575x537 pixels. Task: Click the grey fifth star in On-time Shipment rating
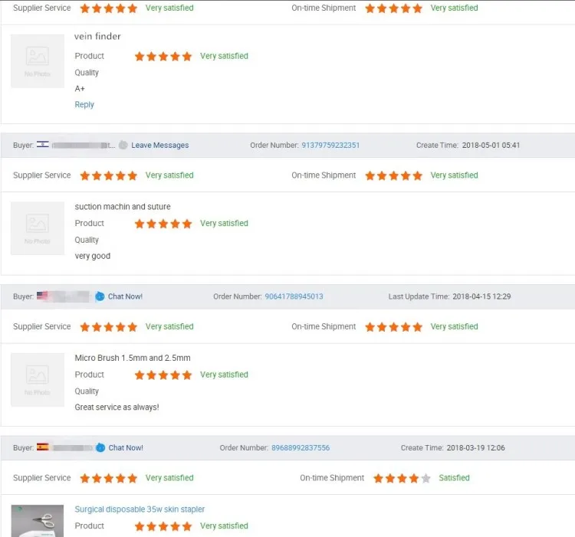426,478
